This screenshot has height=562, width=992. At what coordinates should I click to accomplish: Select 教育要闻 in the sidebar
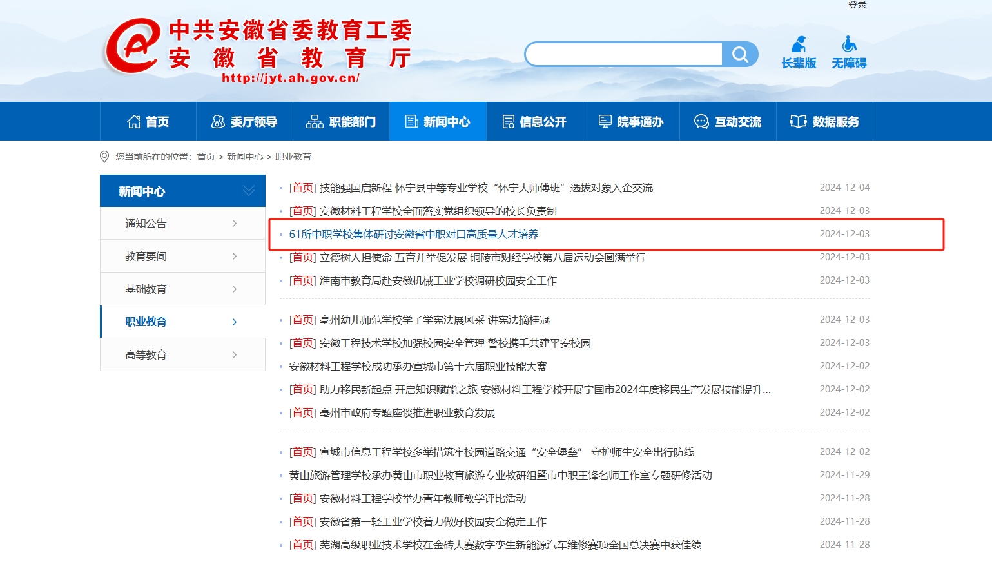(146, 257)
